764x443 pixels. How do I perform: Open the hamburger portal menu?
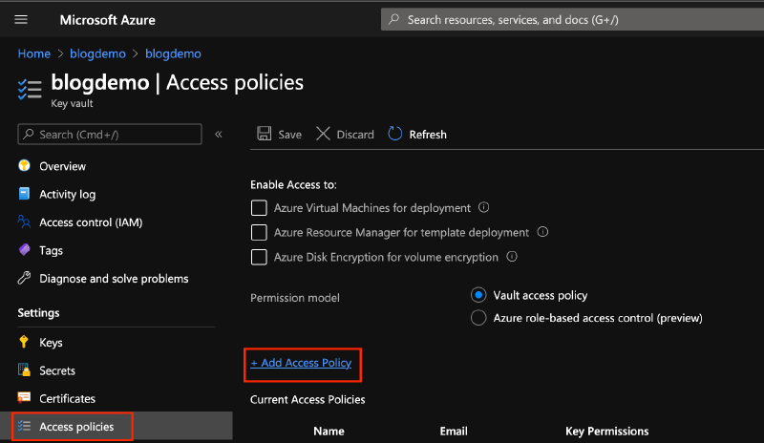[x=21, y=19]
